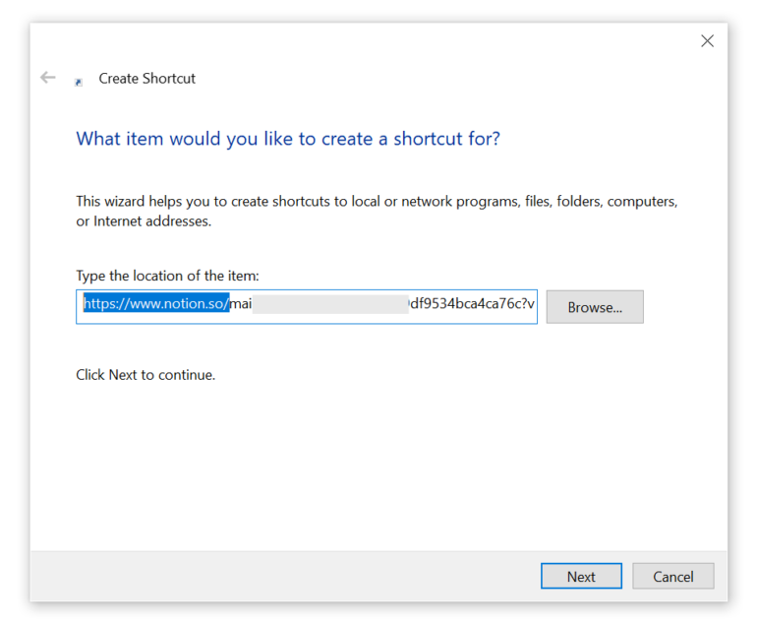Screen dimensions: 757x627
Task: Click the 'Type the location of the item:' label
Action: [167, 277]
